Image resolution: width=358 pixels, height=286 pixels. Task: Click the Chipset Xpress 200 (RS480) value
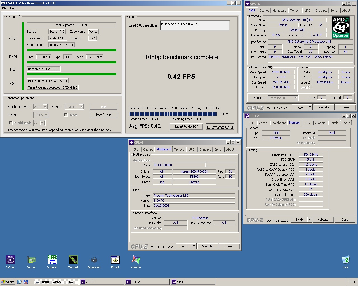[x=194, y=171]
